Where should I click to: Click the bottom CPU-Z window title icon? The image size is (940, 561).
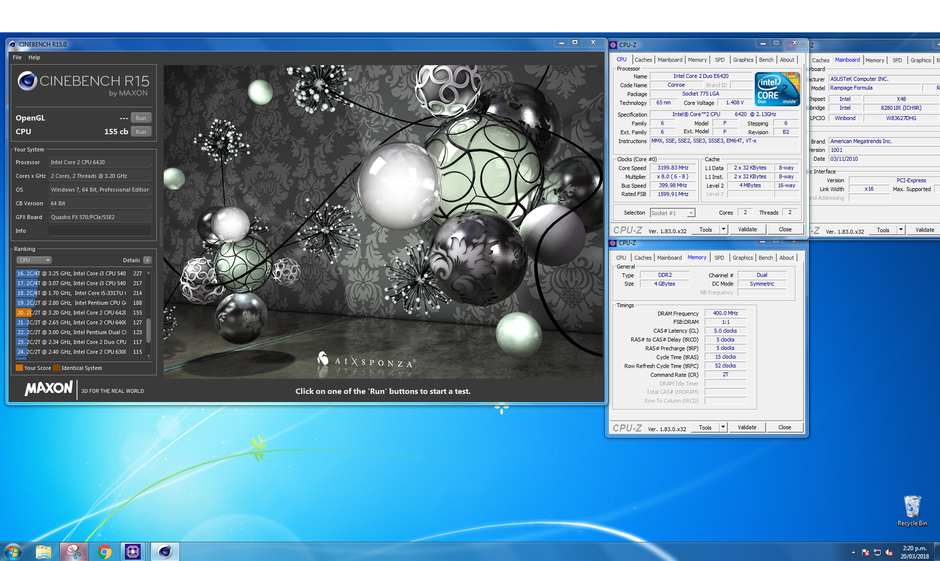point(613,243)
